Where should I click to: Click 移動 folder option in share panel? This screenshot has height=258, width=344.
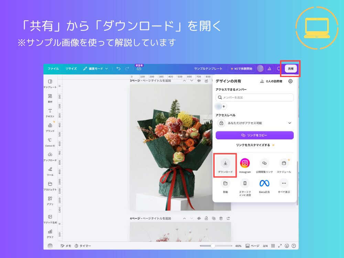point(225,186)
